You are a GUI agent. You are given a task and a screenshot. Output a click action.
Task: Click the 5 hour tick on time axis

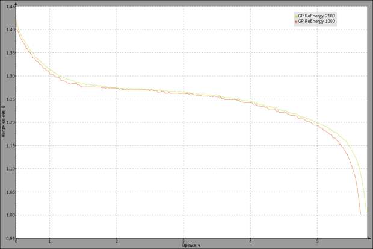(x=317, y=242)
